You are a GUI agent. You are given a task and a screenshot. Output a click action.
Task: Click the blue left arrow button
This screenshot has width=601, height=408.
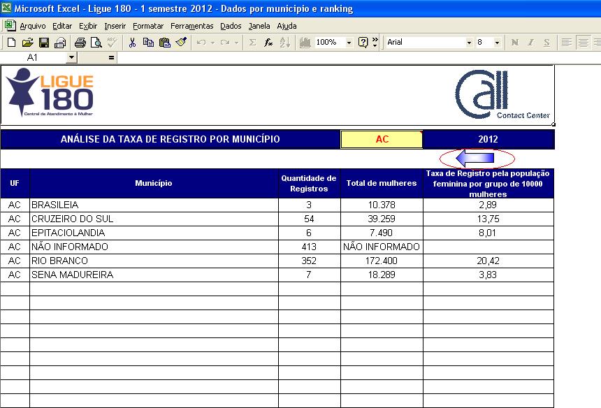coord(474,159)
